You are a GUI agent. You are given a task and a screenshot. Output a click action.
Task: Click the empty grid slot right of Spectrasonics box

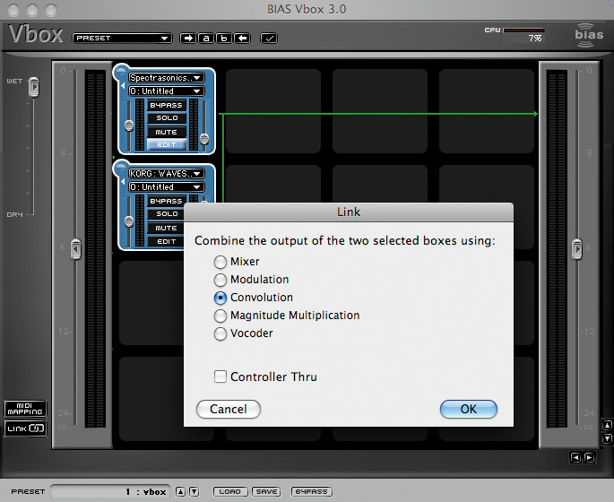273,111
